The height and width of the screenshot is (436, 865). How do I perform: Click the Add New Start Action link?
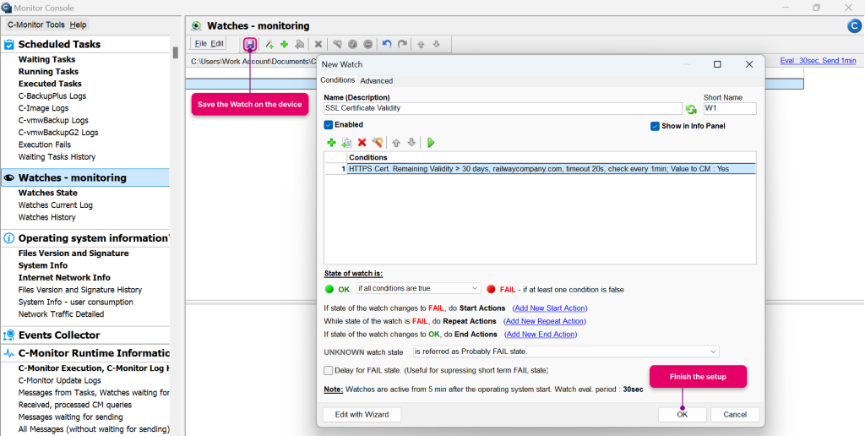(549, 308)
